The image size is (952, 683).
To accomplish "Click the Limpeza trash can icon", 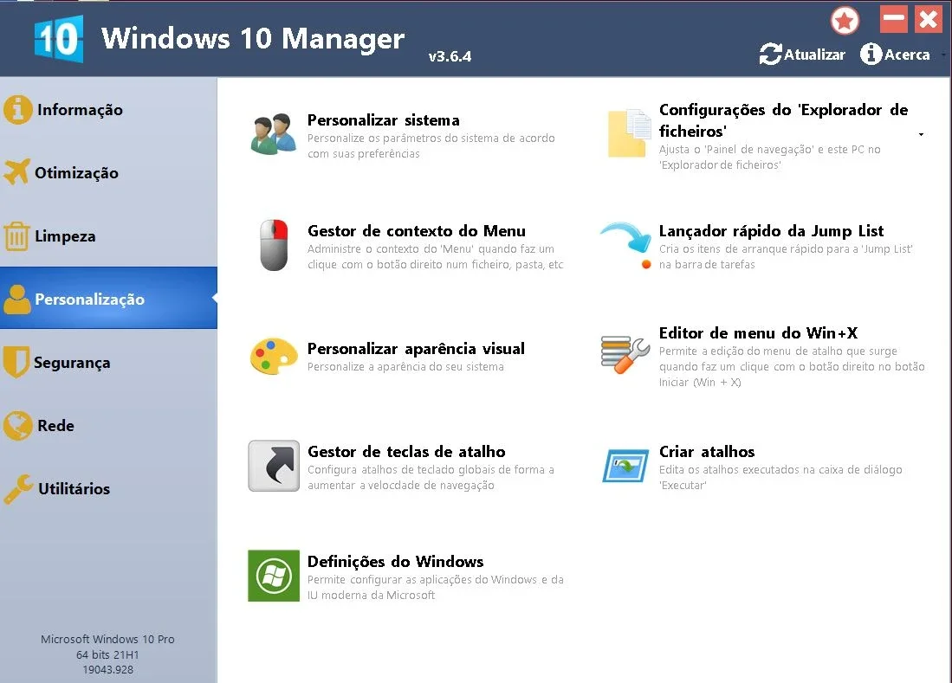I will point(16,236).
